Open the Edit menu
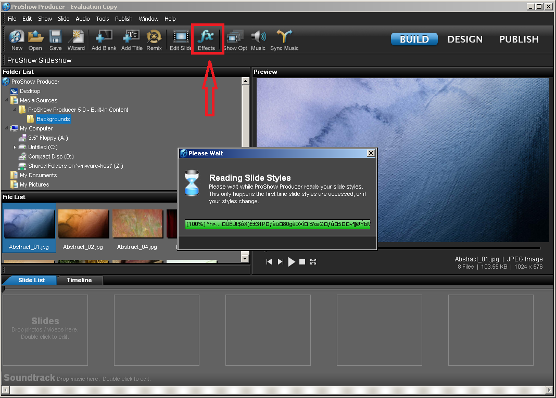 point(27,19)
